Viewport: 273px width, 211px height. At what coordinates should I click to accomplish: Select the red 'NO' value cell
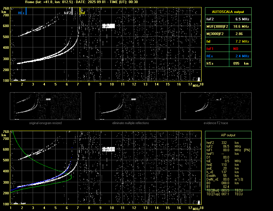coord(241,49)
